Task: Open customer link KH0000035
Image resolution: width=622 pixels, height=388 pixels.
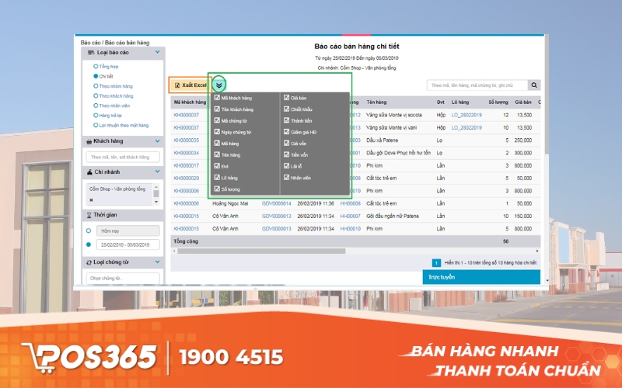Action: [x=187, y=140]
